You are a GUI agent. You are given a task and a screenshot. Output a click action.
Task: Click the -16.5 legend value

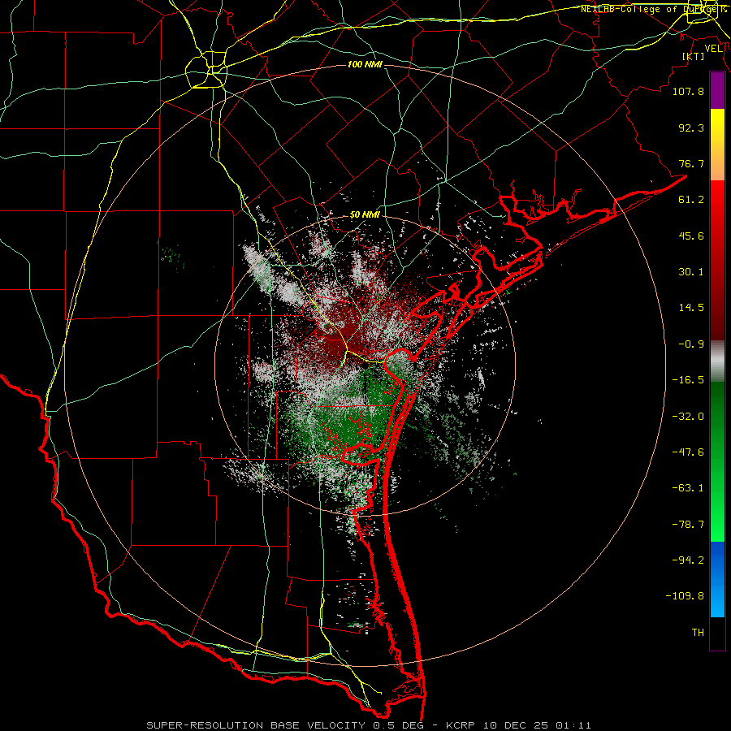(x=688, y=380)
